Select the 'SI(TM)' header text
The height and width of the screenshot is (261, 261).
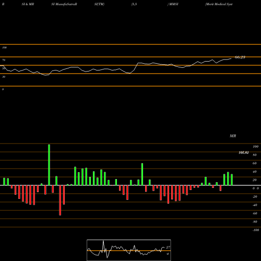coord(99,4)
